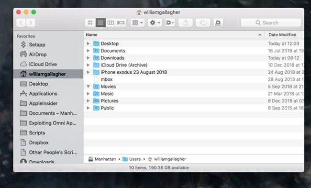Viewport: 311px width, 188px height.
Task: Go forward with the right arrow button
Action: pyautogui.click(x=31, y=22)
